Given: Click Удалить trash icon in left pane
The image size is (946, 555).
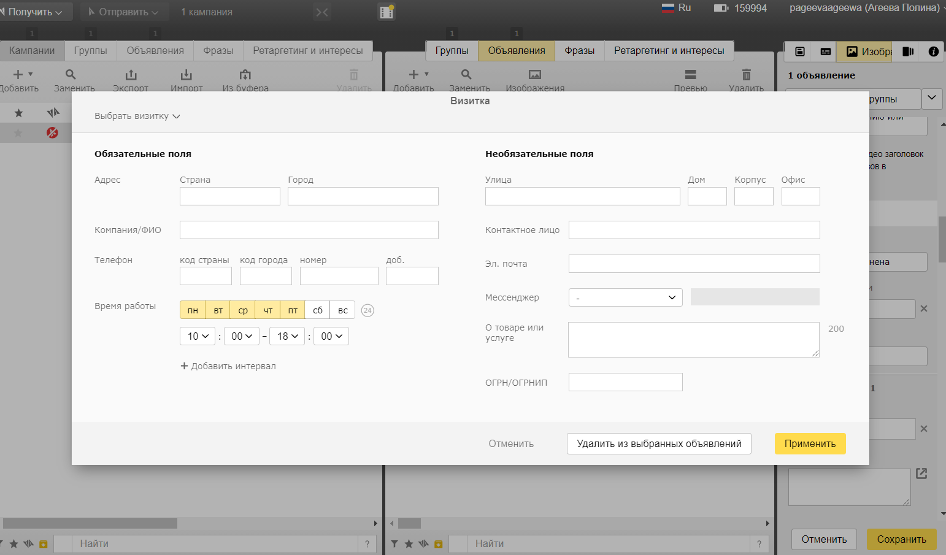Looking at the screenshot, I should tap(354, 74).
